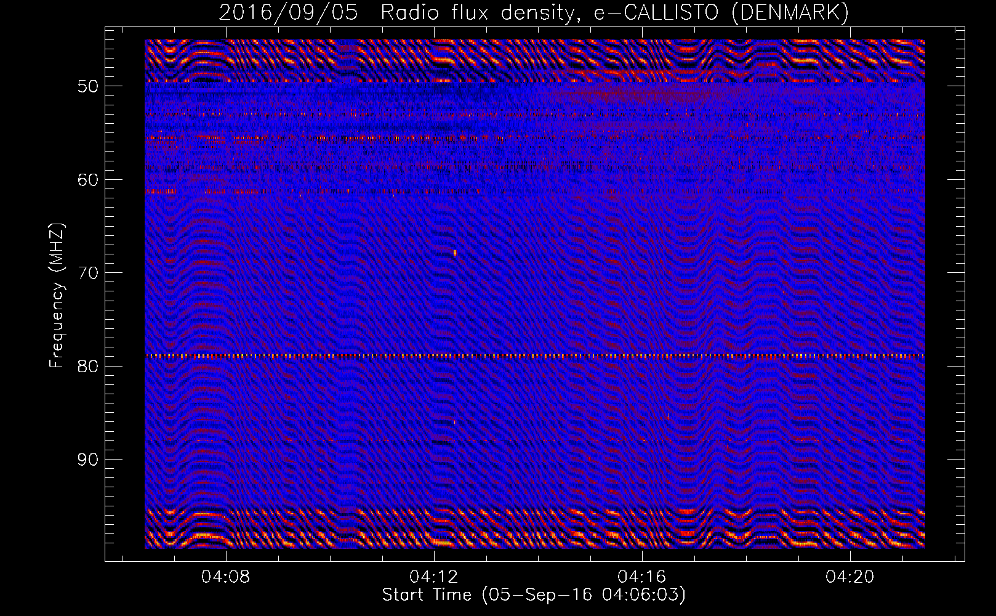Click the 80 frequency tick label
The width and height of the screenshot is (996, 616).
tap(87, 367)
